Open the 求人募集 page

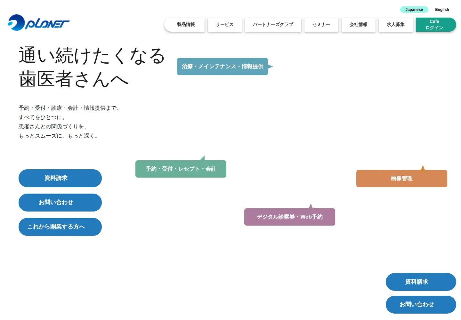point(395,25)
